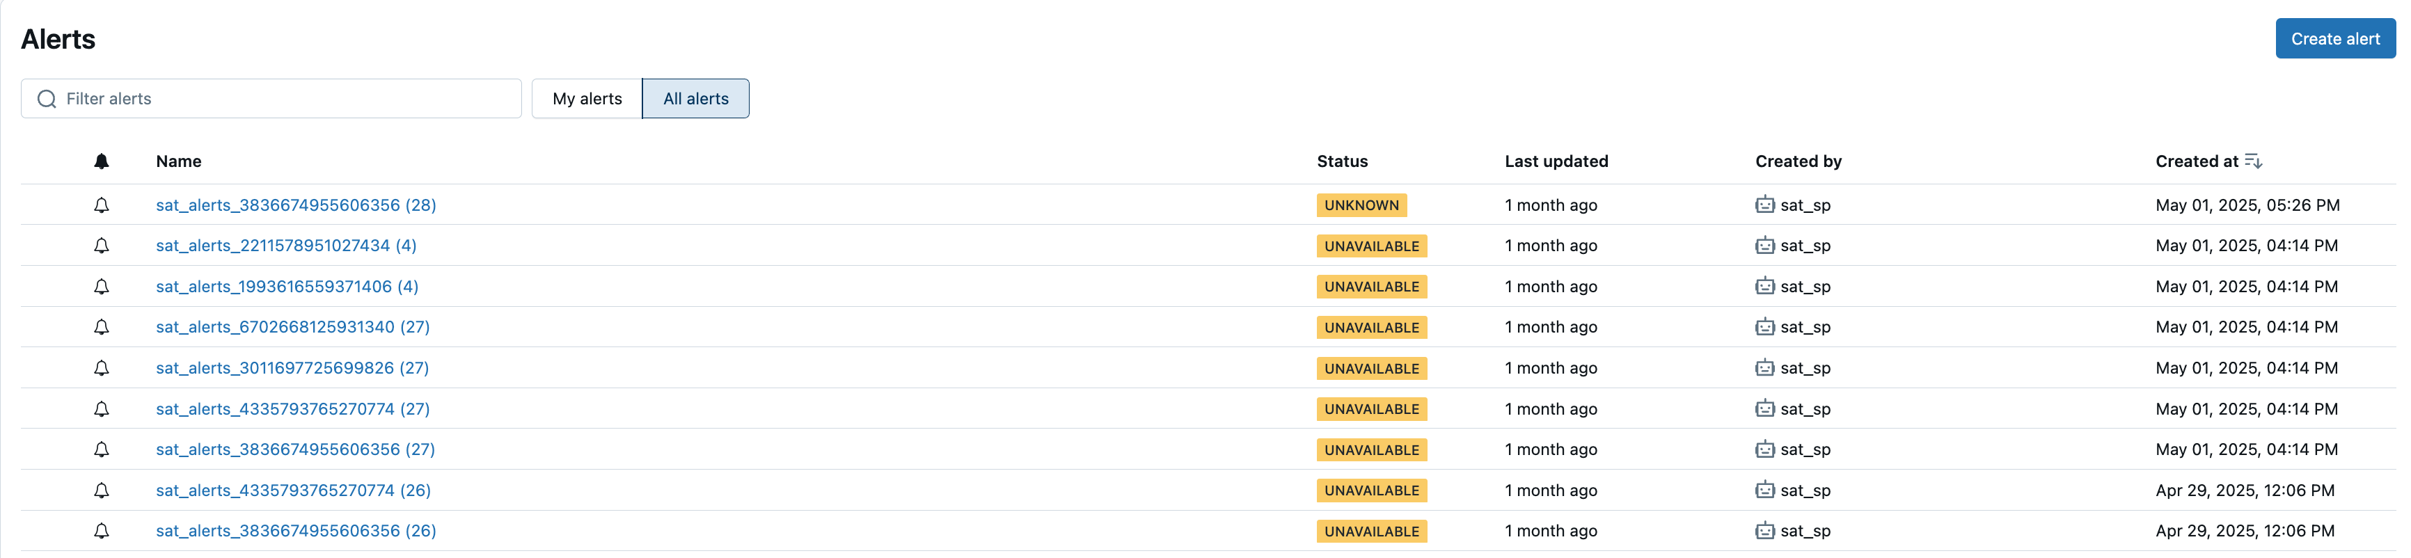
Task: Sort by the Last updated column header
Action: pos(1556,161)
